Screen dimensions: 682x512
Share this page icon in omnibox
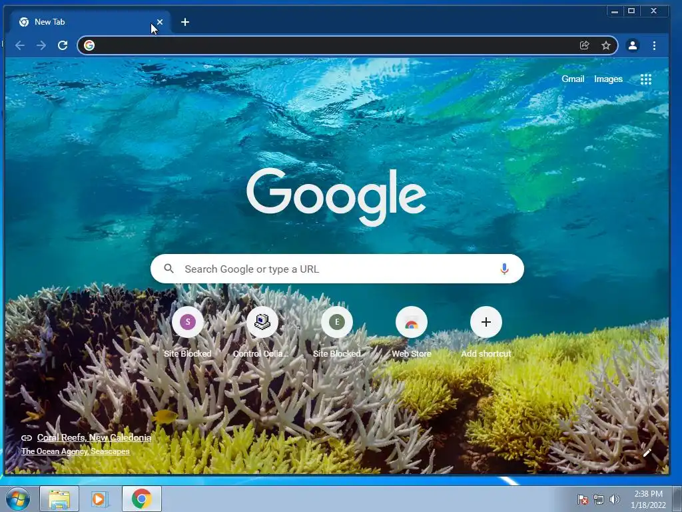pos(585,45)
